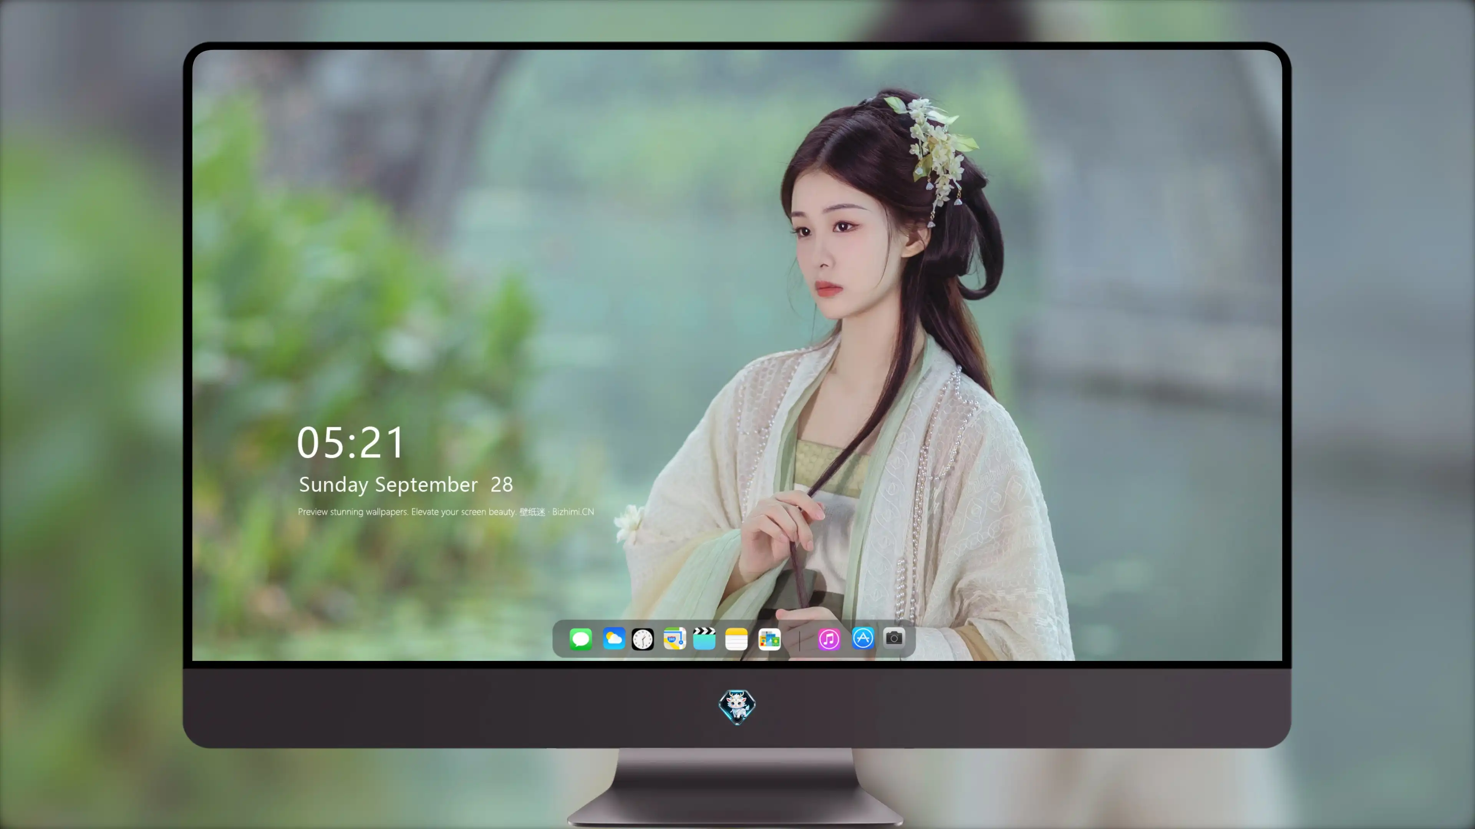The height and width of the screenshot is (829, 1475).
Task: Click the Preview stunning wallpapers caption
Action: pos(446,512)
